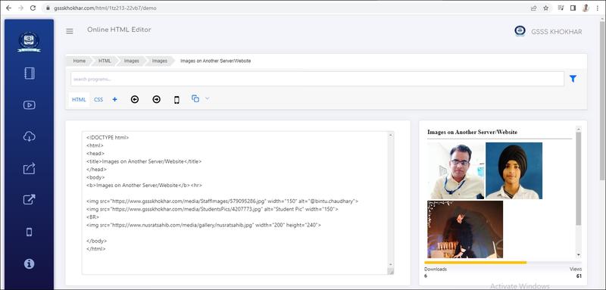Click the first Images breadcrumb

[x=131, y=61]
